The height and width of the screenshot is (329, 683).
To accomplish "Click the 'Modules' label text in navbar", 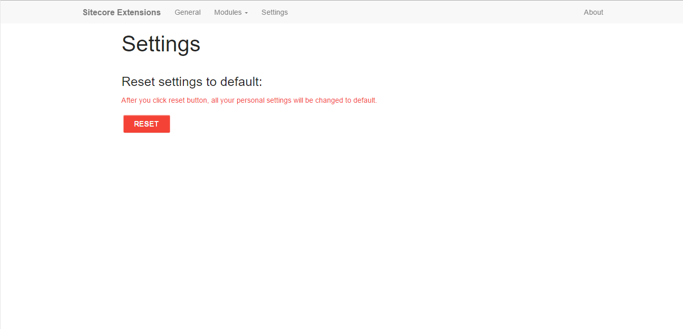I will tap(228, 12).
